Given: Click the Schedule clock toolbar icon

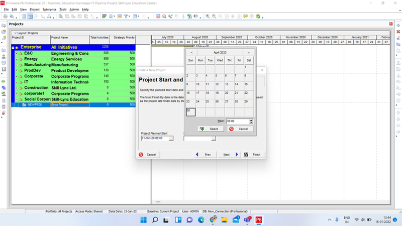Looking at the screenshot, I should (164, 17).
